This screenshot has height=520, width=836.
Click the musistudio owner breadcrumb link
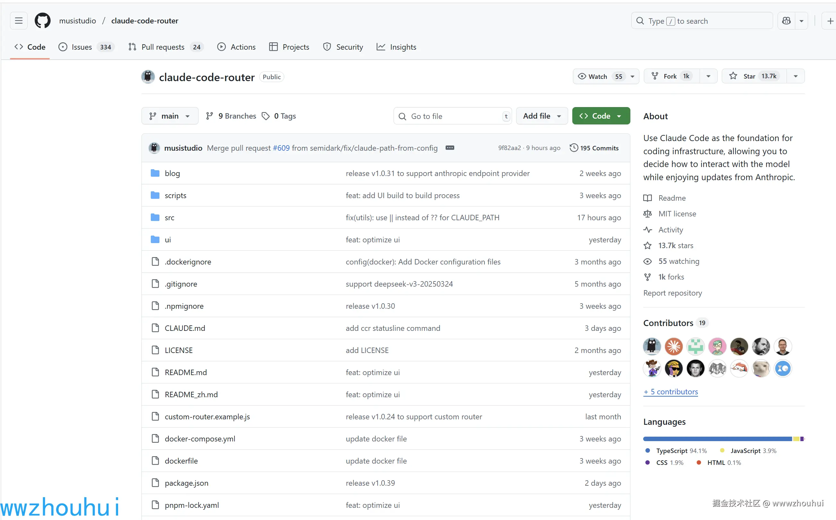[x=77, y=21]
